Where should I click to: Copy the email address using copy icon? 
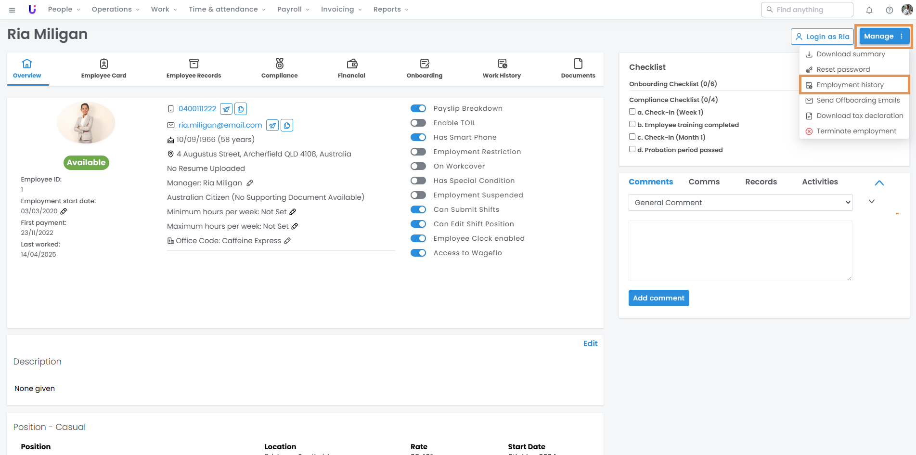[287, 126]
